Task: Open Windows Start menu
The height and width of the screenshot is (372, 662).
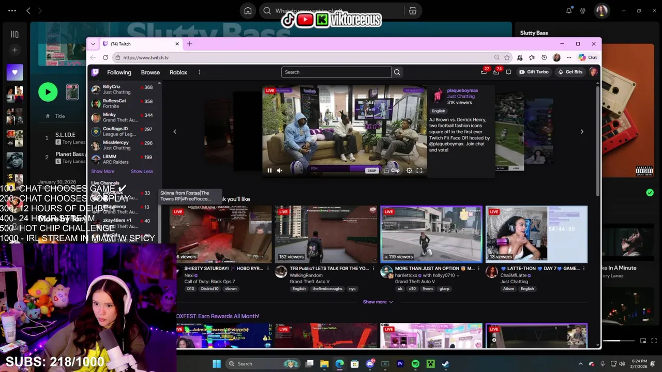Action: point(217,364)
